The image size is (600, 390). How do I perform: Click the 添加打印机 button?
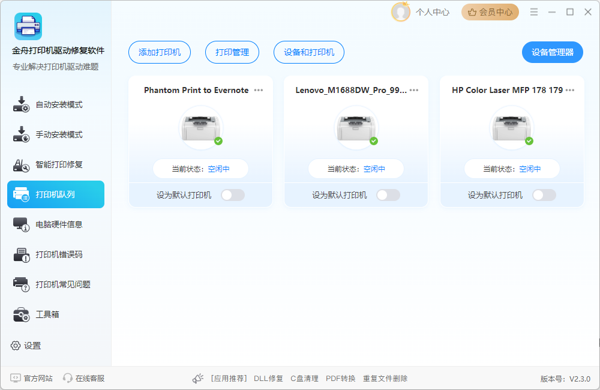pyautogui.click(x=160, y=52)
